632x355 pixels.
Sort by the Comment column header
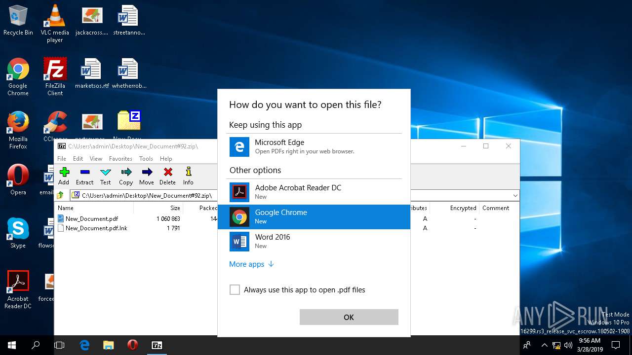pos(499,208)
